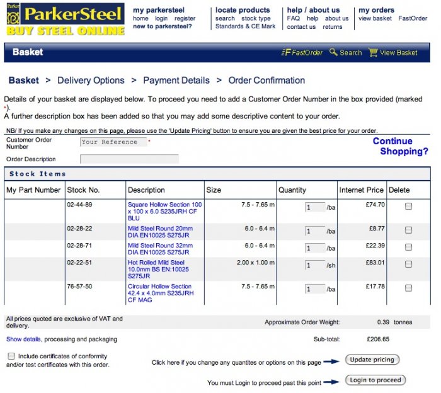The height and width of the screenshot is (393, 441).
Task: Click the Order Description input field
Action: [x=129, y=159]
